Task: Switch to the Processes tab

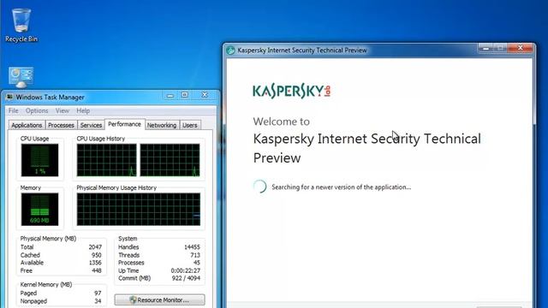Action: click(61, 125)
